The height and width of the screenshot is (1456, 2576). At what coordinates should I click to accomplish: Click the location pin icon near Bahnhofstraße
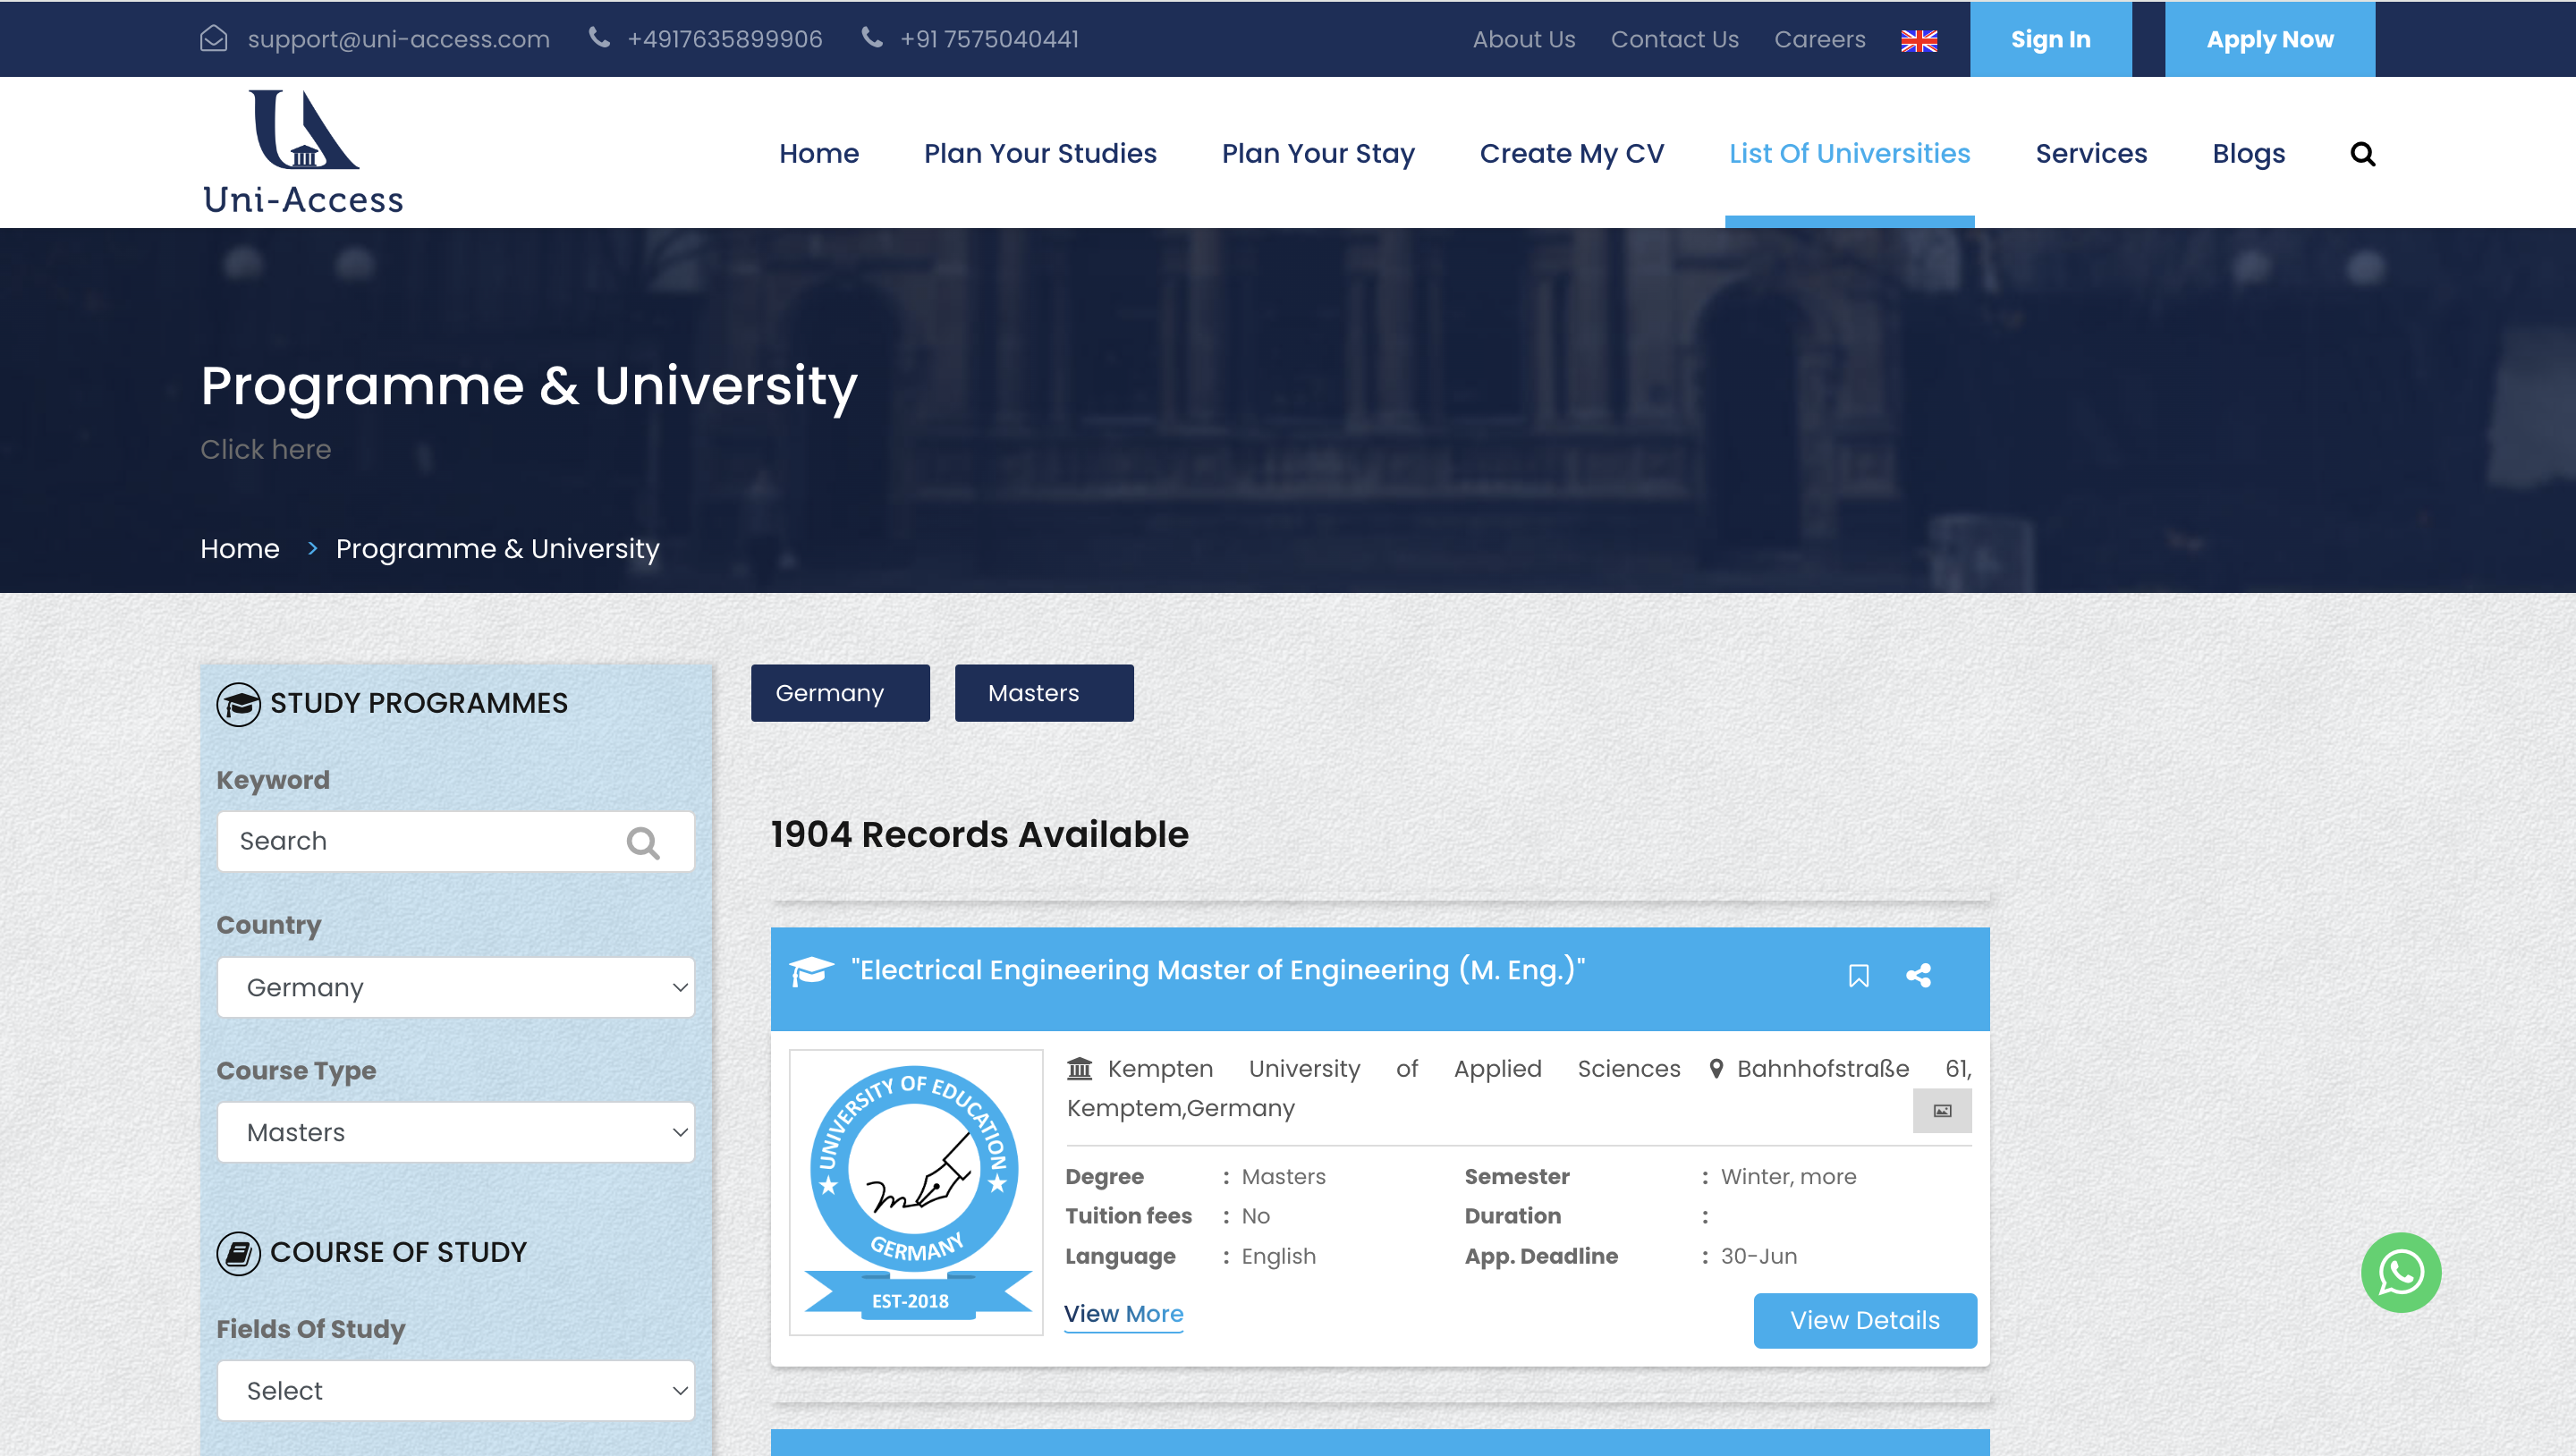click(1716, 1069)
